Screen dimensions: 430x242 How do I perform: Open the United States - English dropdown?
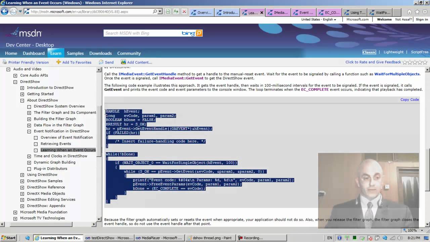click(x=318, y=19)
